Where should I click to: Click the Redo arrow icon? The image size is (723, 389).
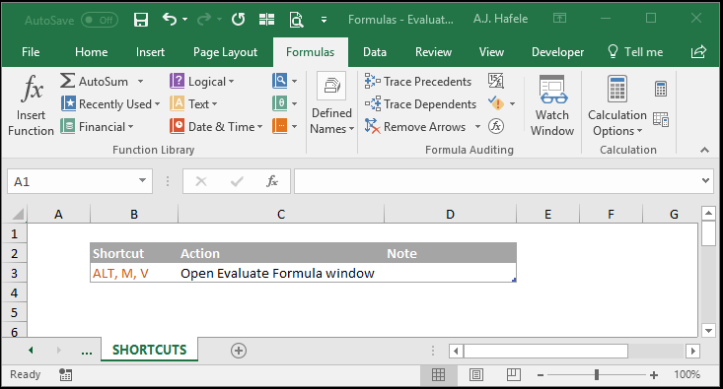pyautogui.click(x=204, y=19)
